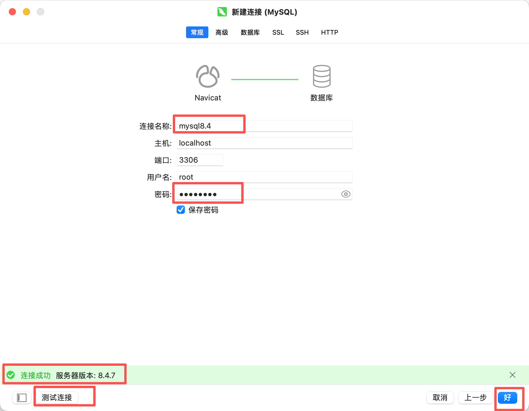Click into the 端口 port field
Screen dimensions: 529x411
pyautogui.click(x=200, y=160)
